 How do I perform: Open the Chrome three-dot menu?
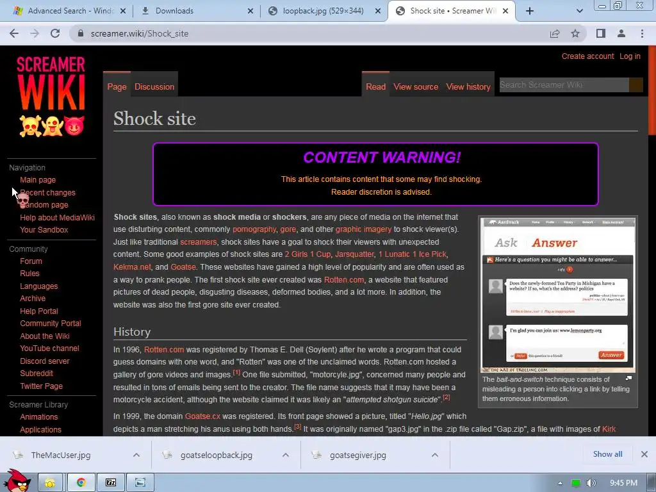[642, 33]
